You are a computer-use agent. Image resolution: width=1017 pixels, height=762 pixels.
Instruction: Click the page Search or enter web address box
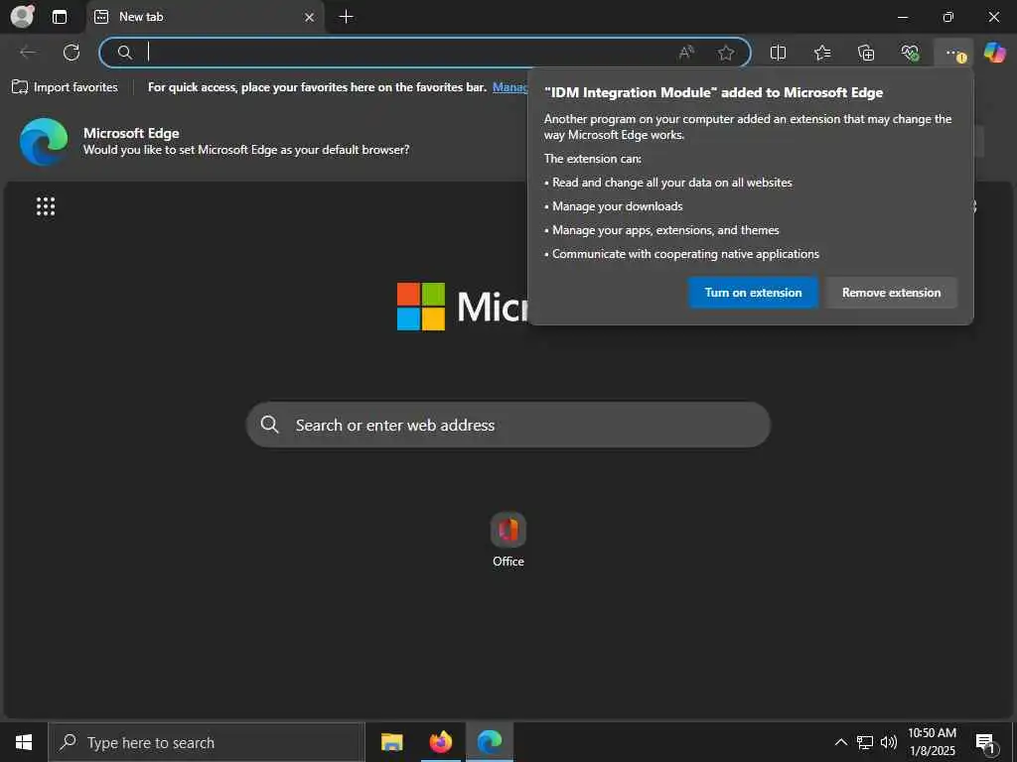[x=508, y=425]
